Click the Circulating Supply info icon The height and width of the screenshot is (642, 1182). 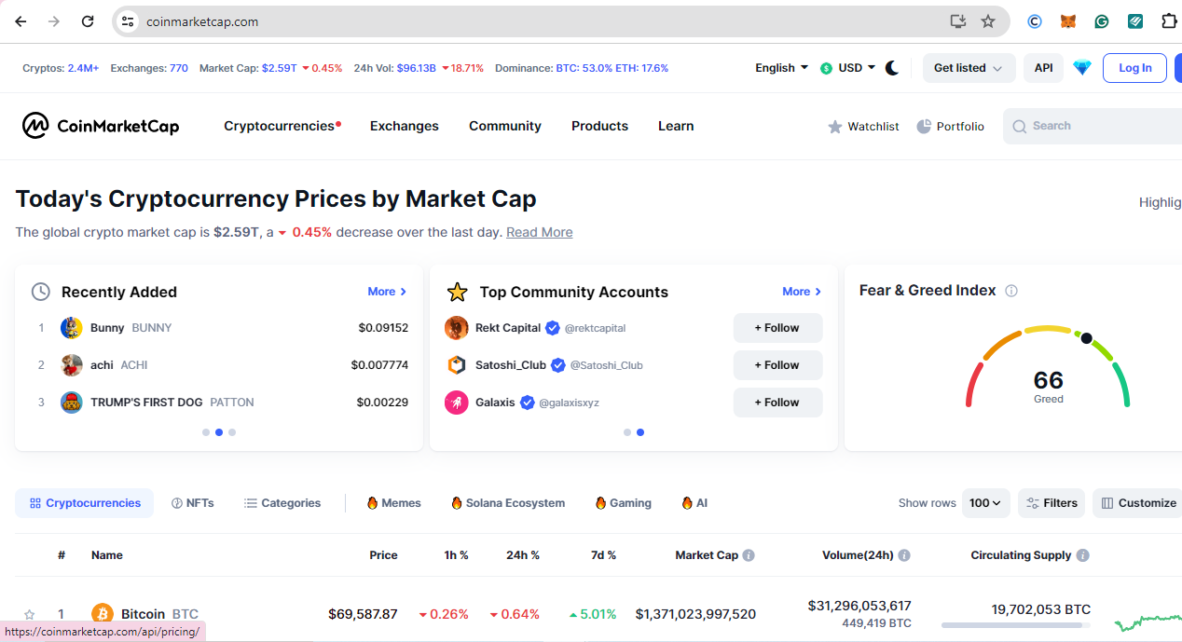pyautogui.click(x=1082, y=555)
